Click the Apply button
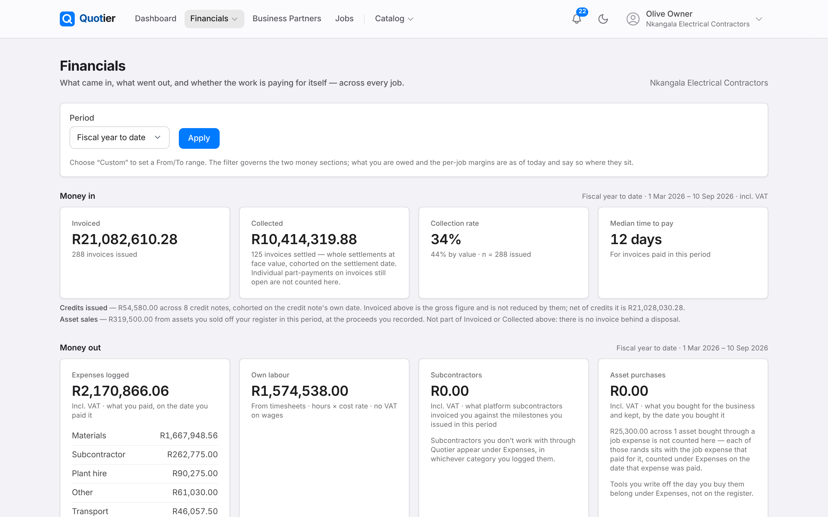The width and height of the screenshot is (828, 517). click(x=199, y=138)
